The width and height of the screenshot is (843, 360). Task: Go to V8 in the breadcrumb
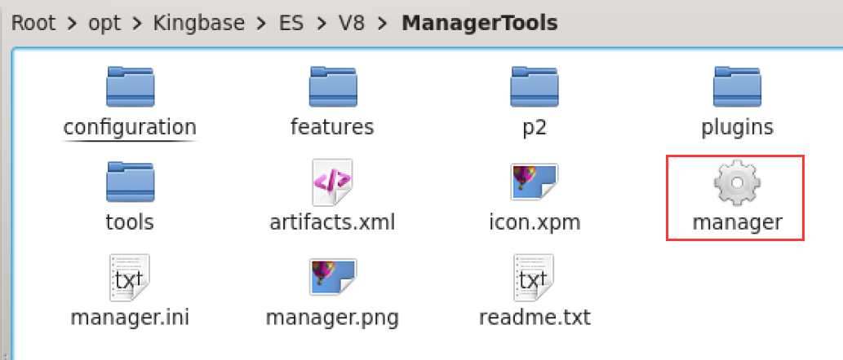coord(352,23)
